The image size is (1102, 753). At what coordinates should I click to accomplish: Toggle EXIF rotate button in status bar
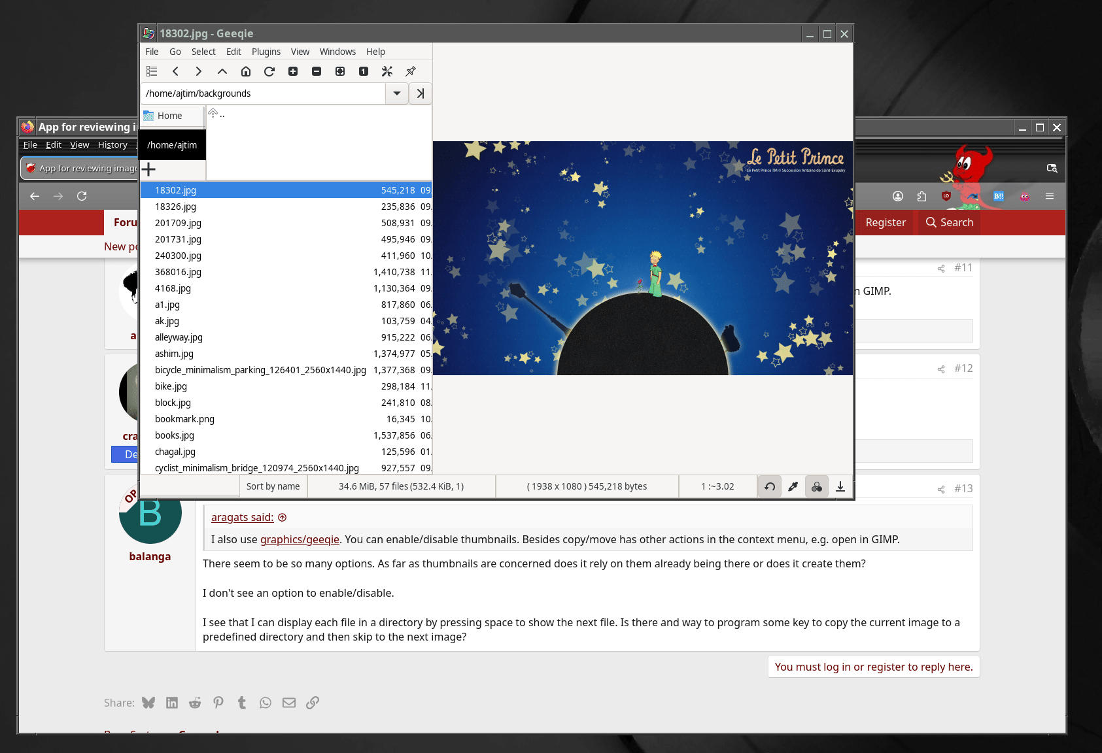coord(770,486)
